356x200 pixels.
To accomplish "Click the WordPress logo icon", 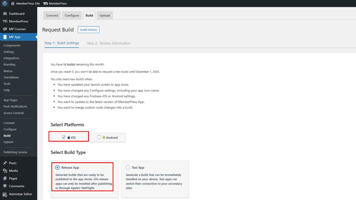I will 5,4.
